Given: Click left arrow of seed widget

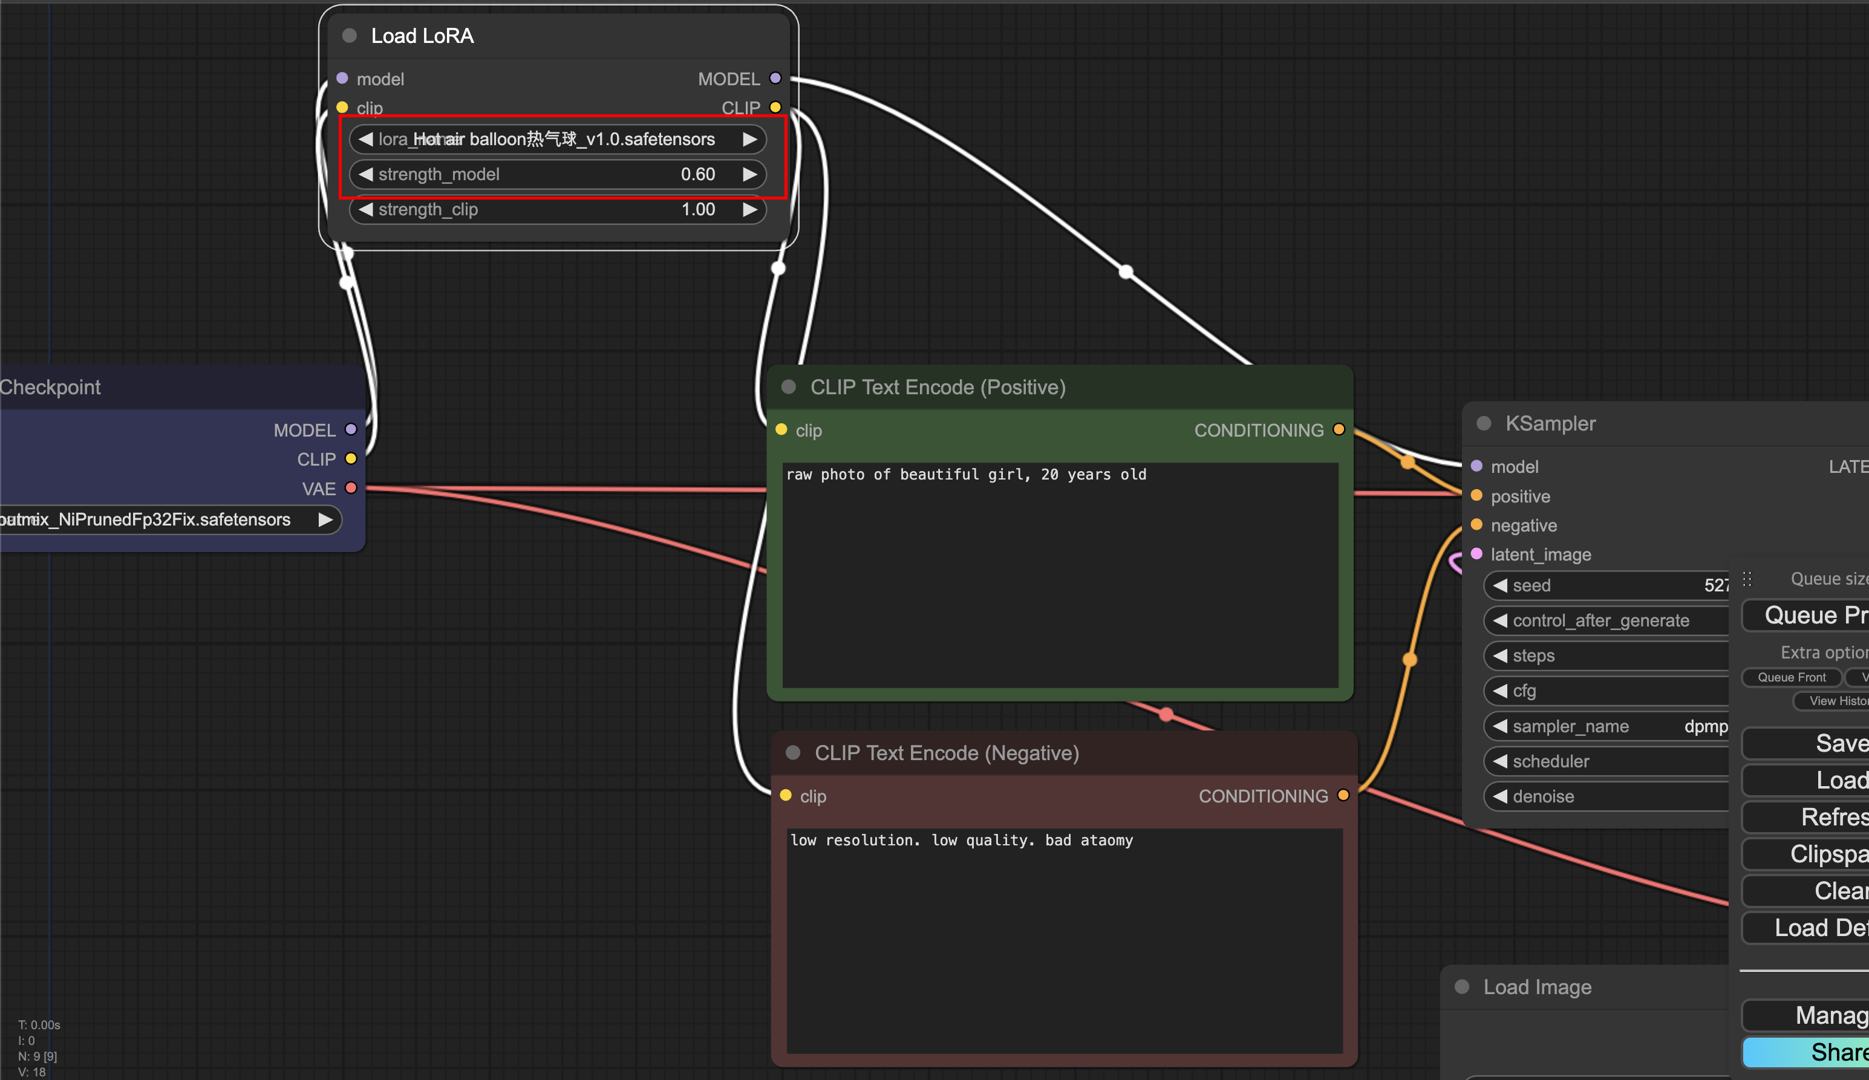Looking at the screenshot, I should [x=1499, y=585].
